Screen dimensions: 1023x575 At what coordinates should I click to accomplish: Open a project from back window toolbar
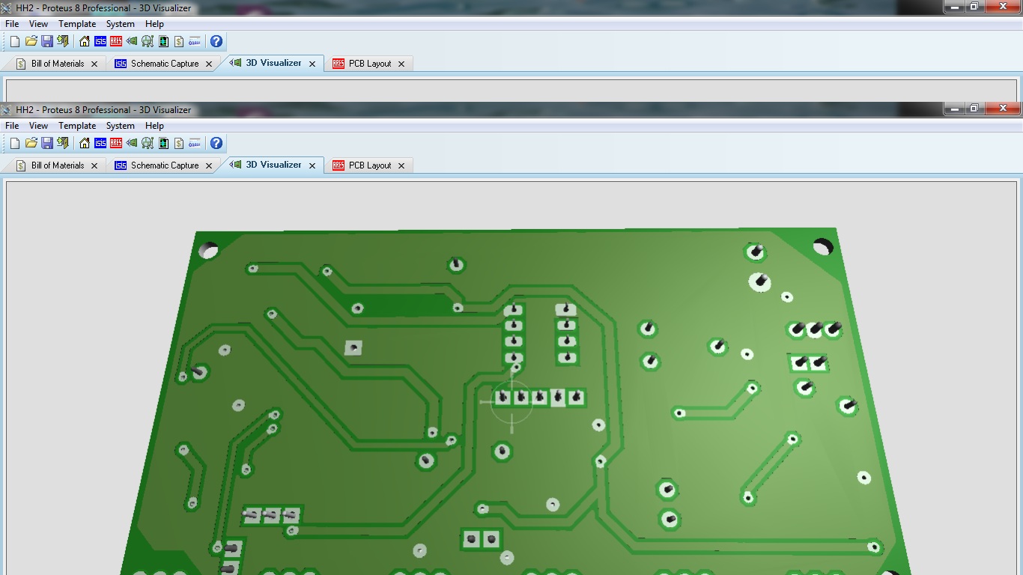coord(31,41)
